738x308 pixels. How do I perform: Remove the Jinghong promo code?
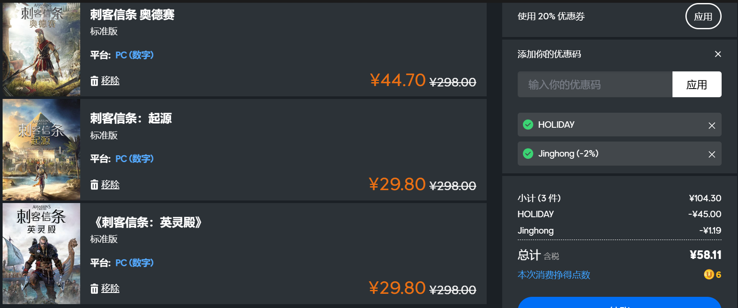pyautogui.click(x=712, y=154)
